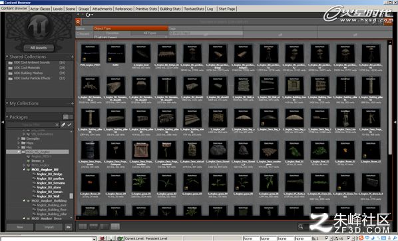
Task: Open the Primitive Stats tab
Action: coord(146,9)
